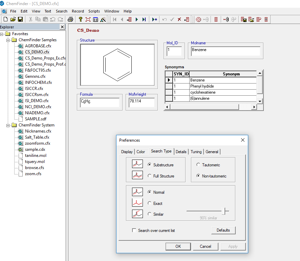300x261 pixels.
Task: Click the Save floppy disk icon
Action: coord(20,19)
